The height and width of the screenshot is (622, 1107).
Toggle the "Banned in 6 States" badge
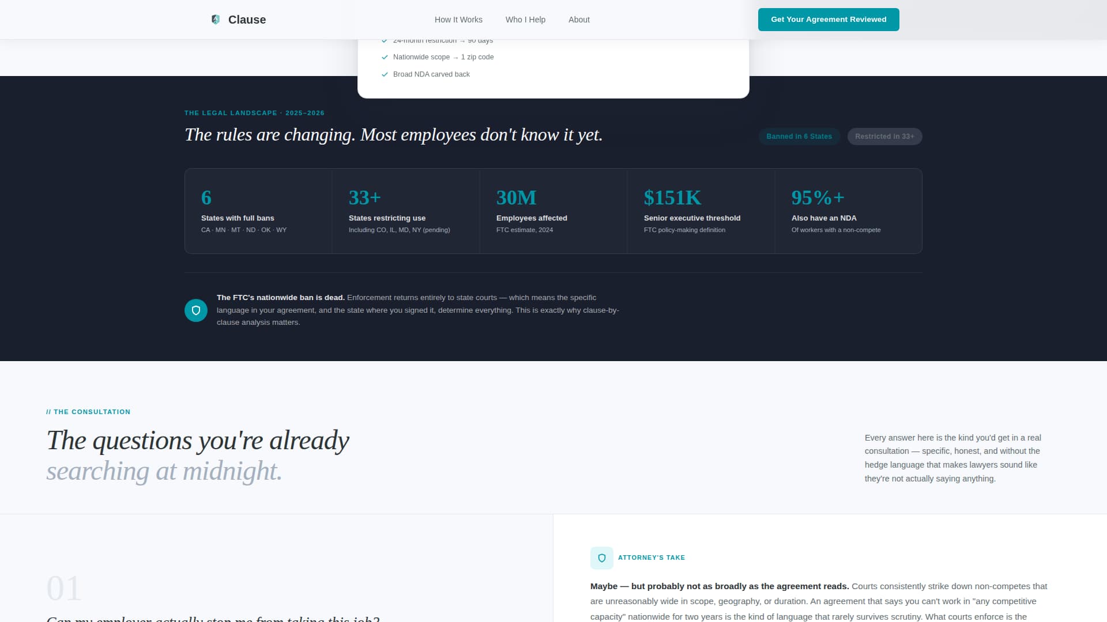tap(799, 136)
